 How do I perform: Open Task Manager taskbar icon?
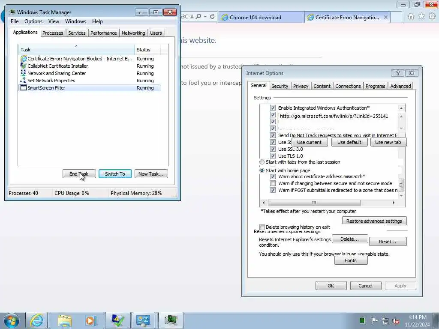pyautogui.click(x=171, y=320)
